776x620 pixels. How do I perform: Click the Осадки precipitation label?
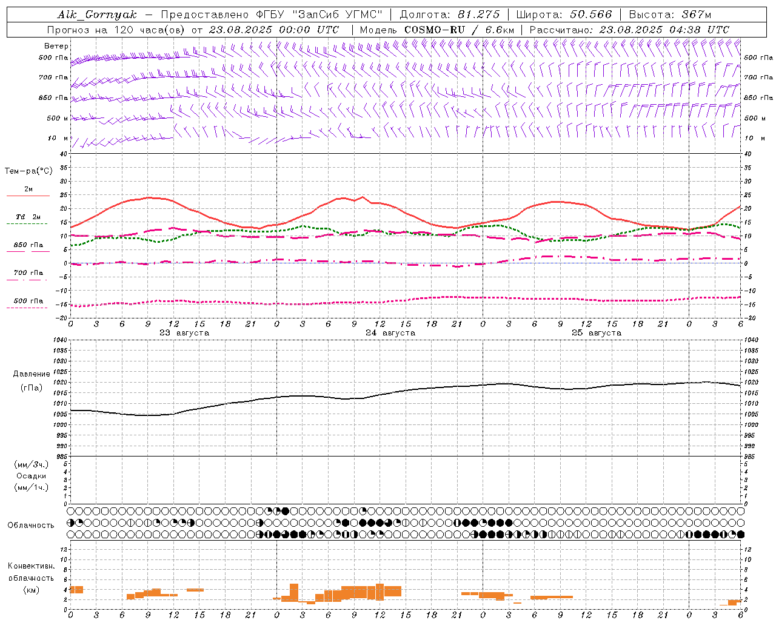click(32, 476)
